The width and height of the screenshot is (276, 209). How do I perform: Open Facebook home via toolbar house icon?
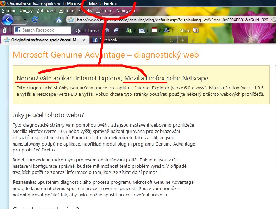(107, 30)
